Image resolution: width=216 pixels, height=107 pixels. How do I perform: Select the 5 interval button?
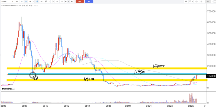click(13, 1)
